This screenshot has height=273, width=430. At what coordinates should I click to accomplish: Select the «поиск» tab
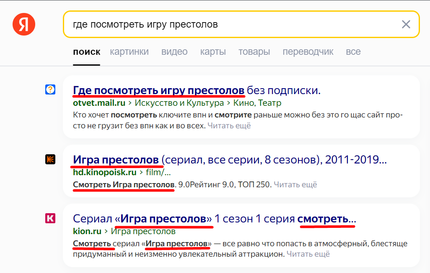pos(86,52)
